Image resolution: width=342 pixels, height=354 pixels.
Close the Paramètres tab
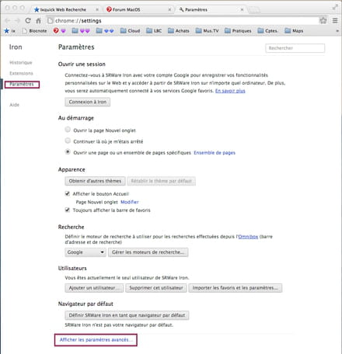(x=242, y=9)
